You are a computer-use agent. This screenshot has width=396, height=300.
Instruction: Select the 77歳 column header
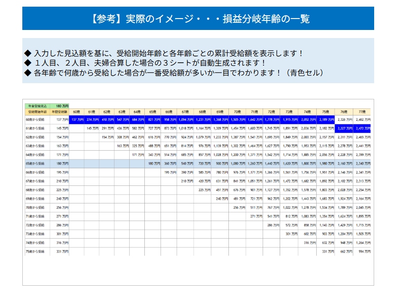(362, 112)
